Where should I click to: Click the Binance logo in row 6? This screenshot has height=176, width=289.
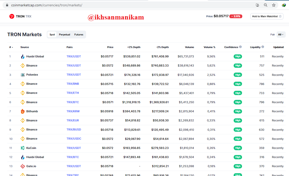[x=23, y=102]
